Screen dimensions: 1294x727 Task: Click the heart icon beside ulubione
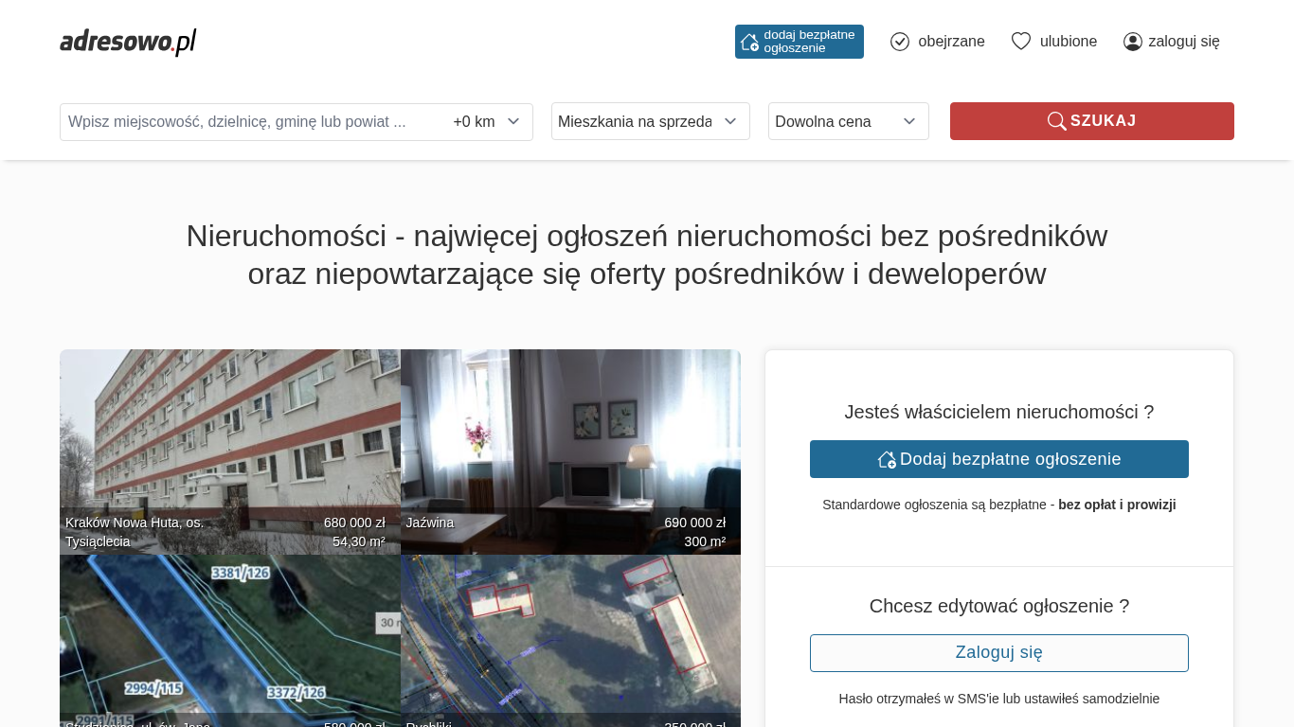tap(1020, 42)
